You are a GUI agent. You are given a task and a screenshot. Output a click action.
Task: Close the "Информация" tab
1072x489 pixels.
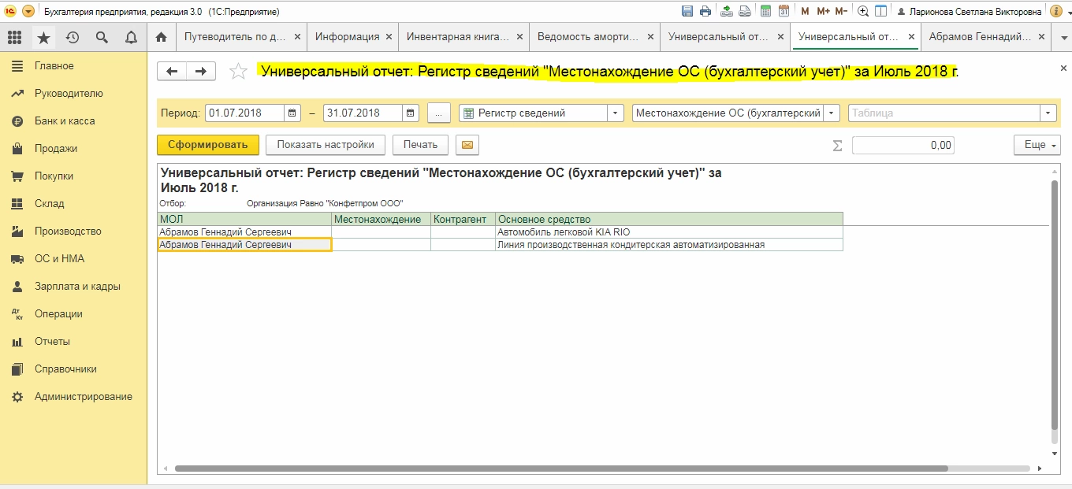[389, 37]
